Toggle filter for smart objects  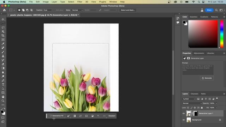(x=213, y=99)
